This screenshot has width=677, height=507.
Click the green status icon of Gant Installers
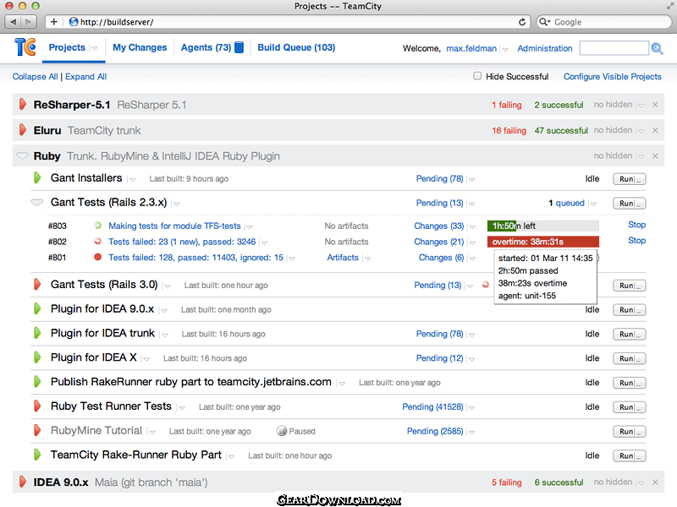[37, 177]
